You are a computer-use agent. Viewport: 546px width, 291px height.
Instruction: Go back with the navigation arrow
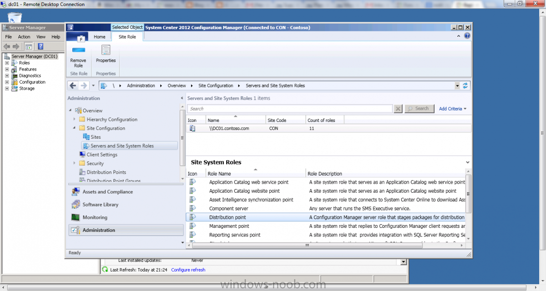click(73, 85)
